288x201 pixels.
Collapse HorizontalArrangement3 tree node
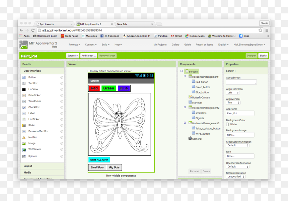185,123
